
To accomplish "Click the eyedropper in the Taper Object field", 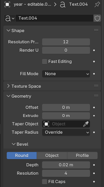I will click(86, 124).
